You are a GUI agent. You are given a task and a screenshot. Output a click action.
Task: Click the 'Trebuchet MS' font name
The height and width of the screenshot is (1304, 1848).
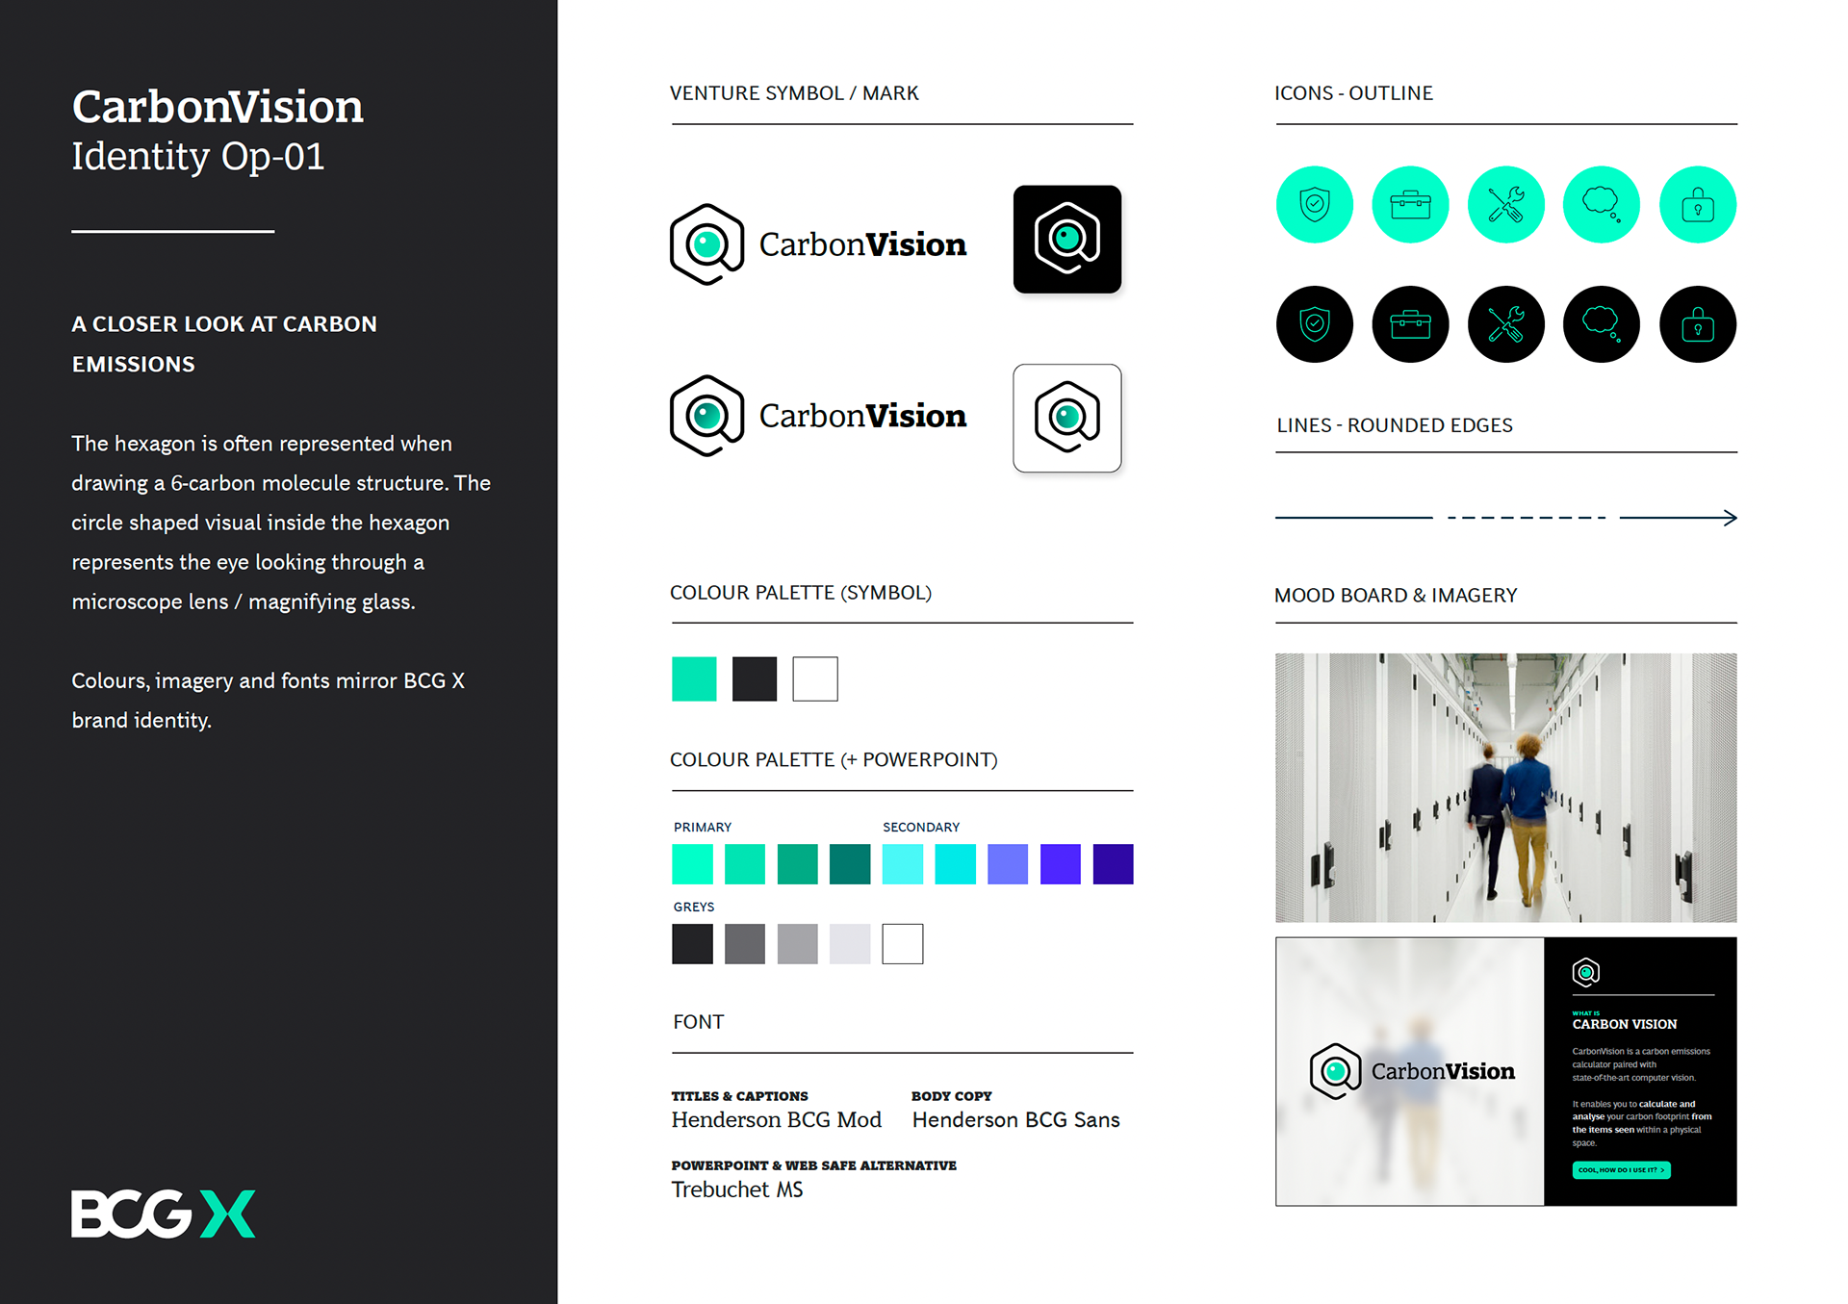737,1189
